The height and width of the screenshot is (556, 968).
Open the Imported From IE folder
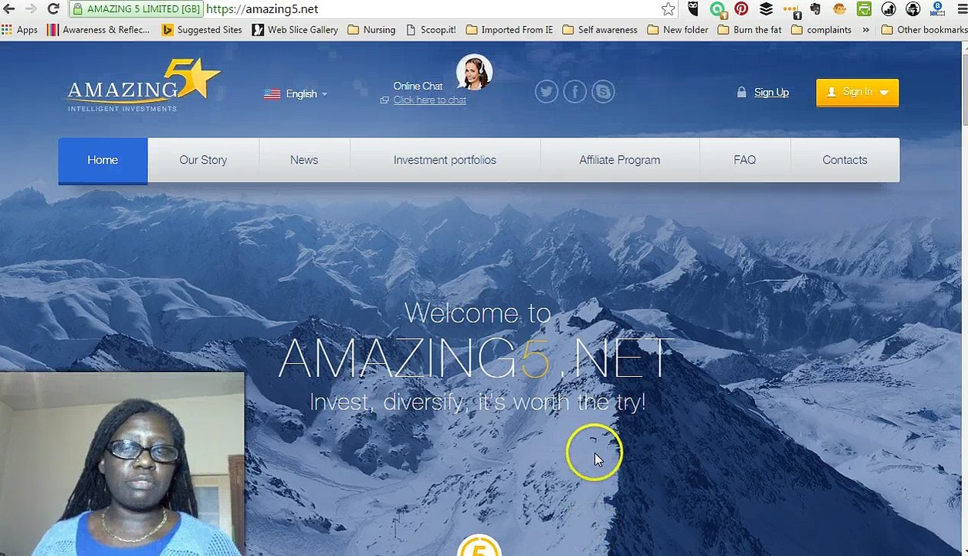pyautogui.click(x=509, y=30)
